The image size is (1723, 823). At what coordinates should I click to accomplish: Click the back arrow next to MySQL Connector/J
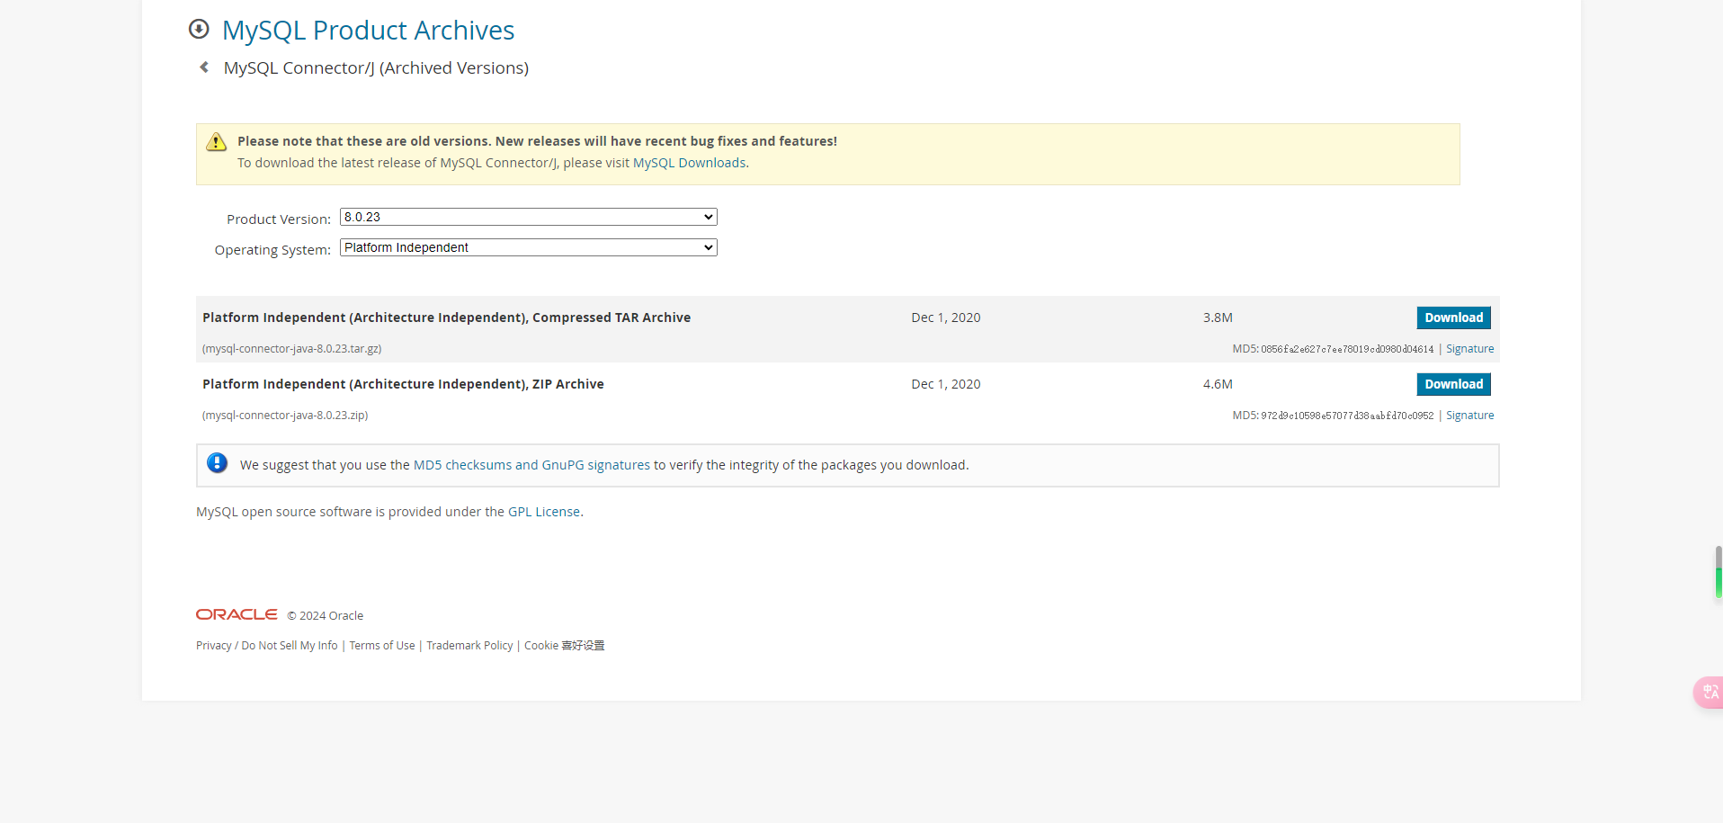(204, 67)
